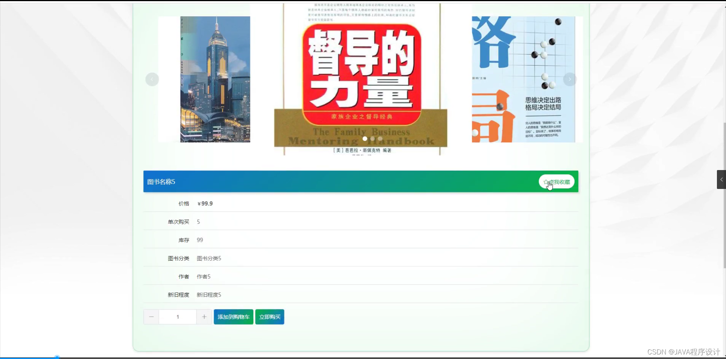This screenshot has height=359, width=726.
Task: Click the video progress bar handle
Action: (57, 357)
